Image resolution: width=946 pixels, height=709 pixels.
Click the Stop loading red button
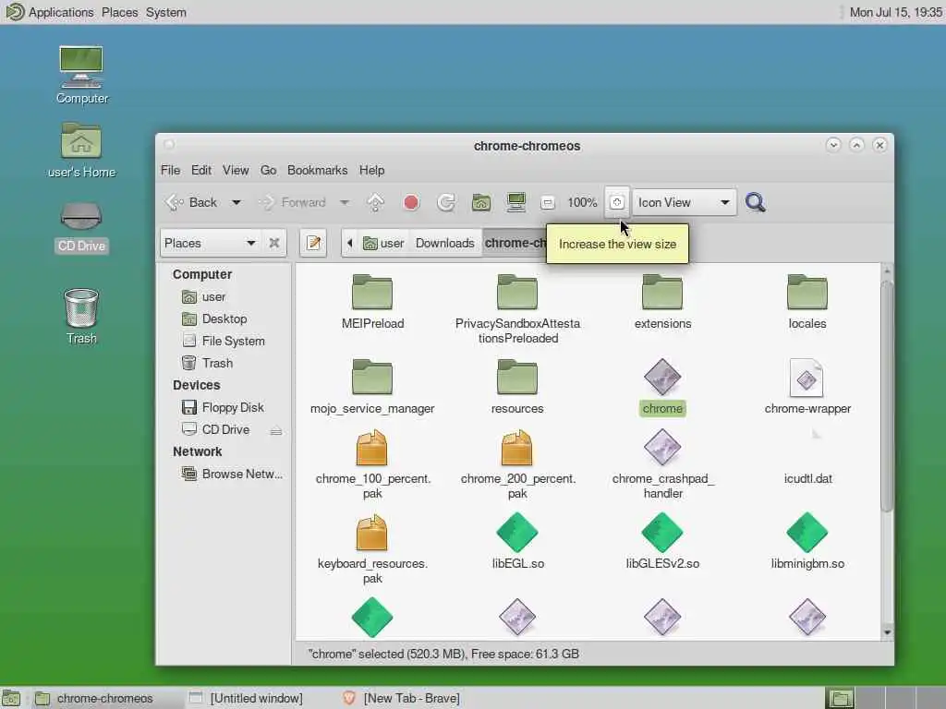point(411,202)
